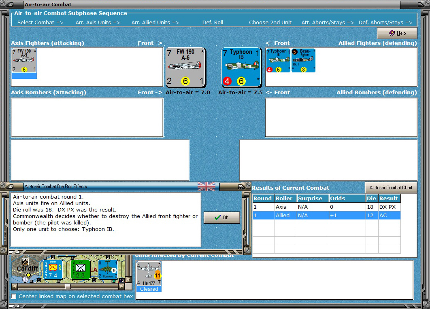Click the Harrow bomber counter on the map
The image size is (430, 309).
(x=108, y=269)
